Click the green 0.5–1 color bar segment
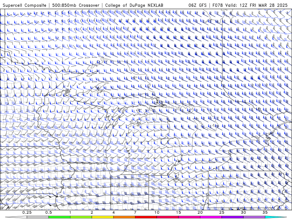The image size is (292, 219). pyautogui.click(x=59, y=217)
